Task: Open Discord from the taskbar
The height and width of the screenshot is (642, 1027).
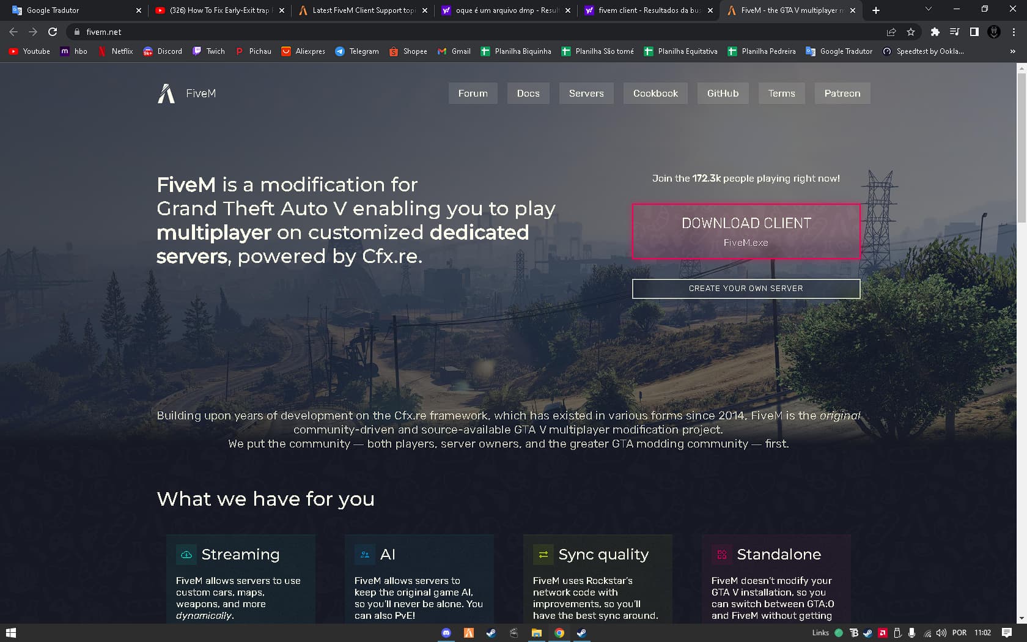Action: point(446,633)
